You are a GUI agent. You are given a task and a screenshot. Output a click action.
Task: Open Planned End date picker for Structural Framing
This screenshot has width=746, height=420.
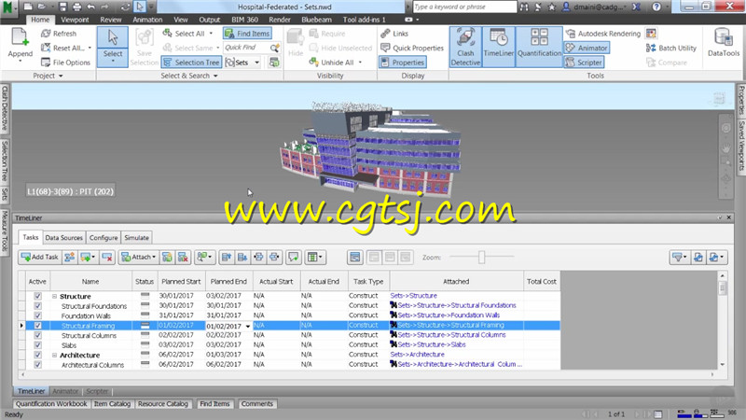point(248,326)
